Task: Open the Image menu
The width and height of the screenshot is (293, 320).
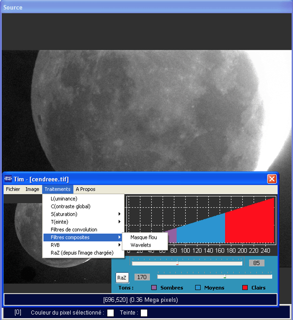Action: [32, 189]
